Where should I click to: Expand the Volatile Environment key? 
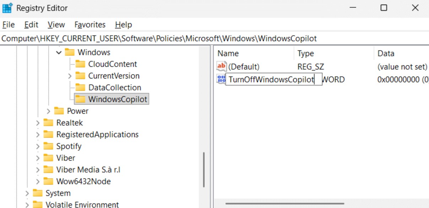(27, 205)
